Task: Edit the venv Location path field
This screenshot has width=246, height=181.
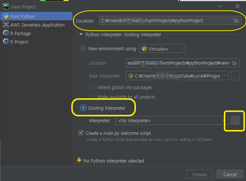Action: pos(182,63)
